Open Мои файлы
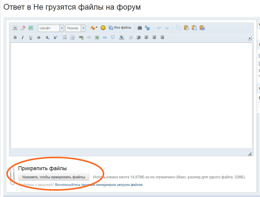 click(120, 28)
